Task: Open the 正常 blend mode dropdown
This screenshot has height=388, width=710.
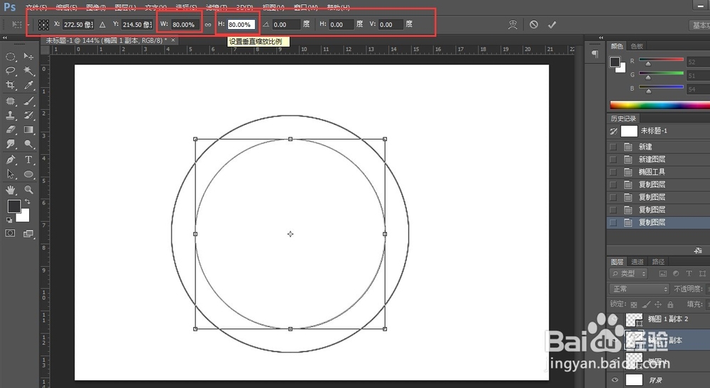Action: [x=639, y=289]
